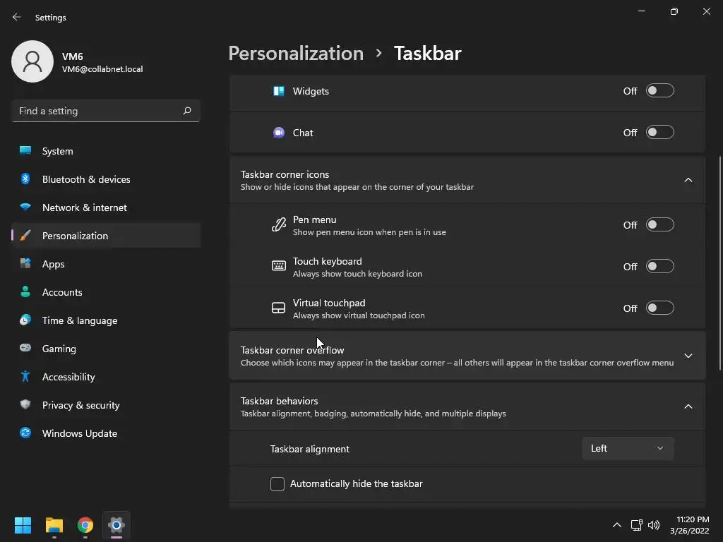Collapse the Taskbar corner icons section

click(688, 180)
